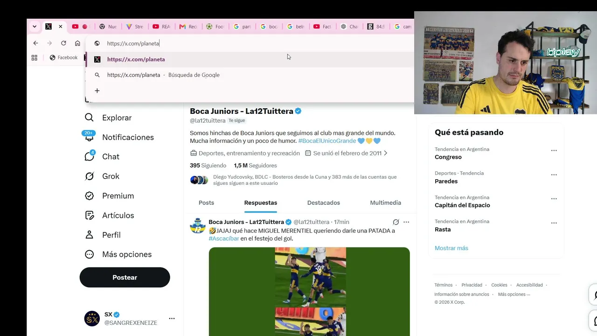The image size is (597, 336).
Task: Open the Explorar search icon in sidebar
Action: [89, 118]
